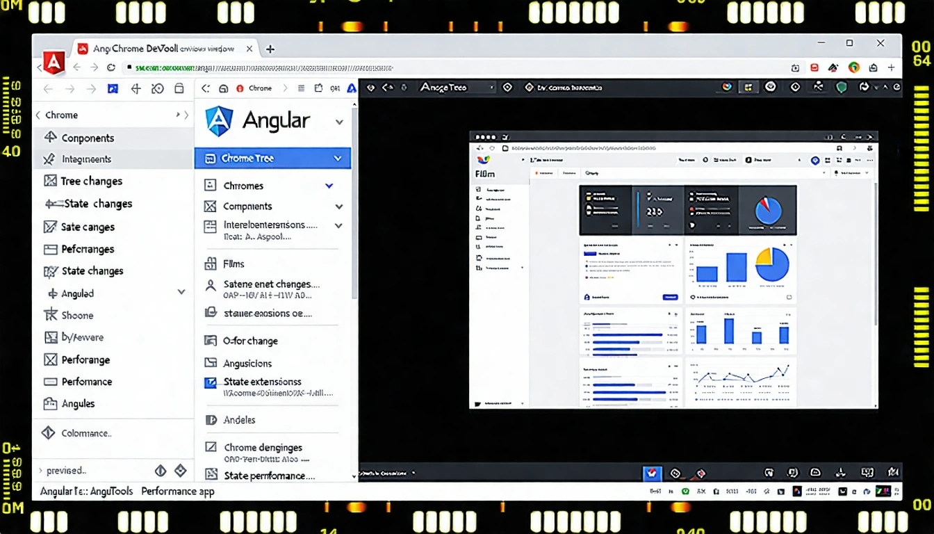Expand the Angular header dropdown chevron
The width and height of the screenshot is (934, 534).
click(x=339, y=122)
